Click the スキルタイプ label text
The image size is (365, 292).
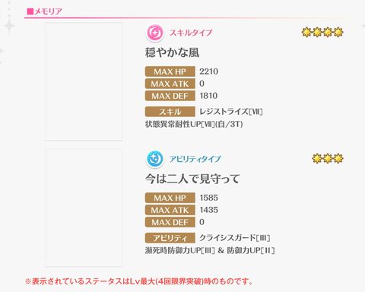[191, 33]
